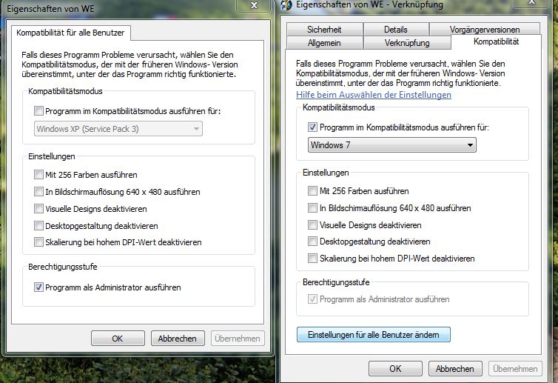This screenshot has width=558, height=383.
Task: Switch to the Details tab
Action: click(x=396, y=29)
